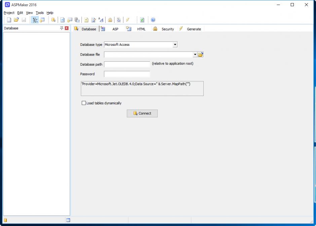Open the Database type dropdown
Image resolution: width=316 pixels, height=226 pixels.
175,45
